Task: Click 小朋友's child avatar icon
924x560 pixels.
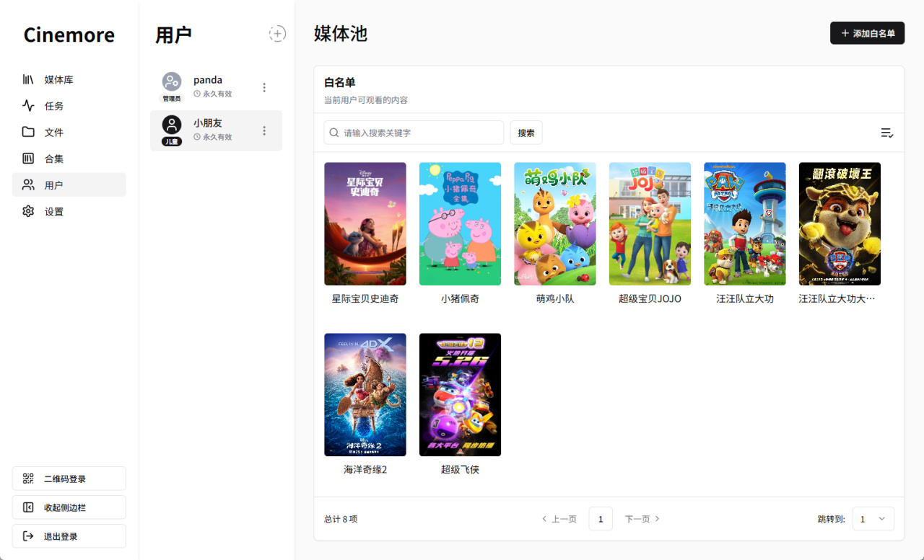Action: (x=172, y=125)
